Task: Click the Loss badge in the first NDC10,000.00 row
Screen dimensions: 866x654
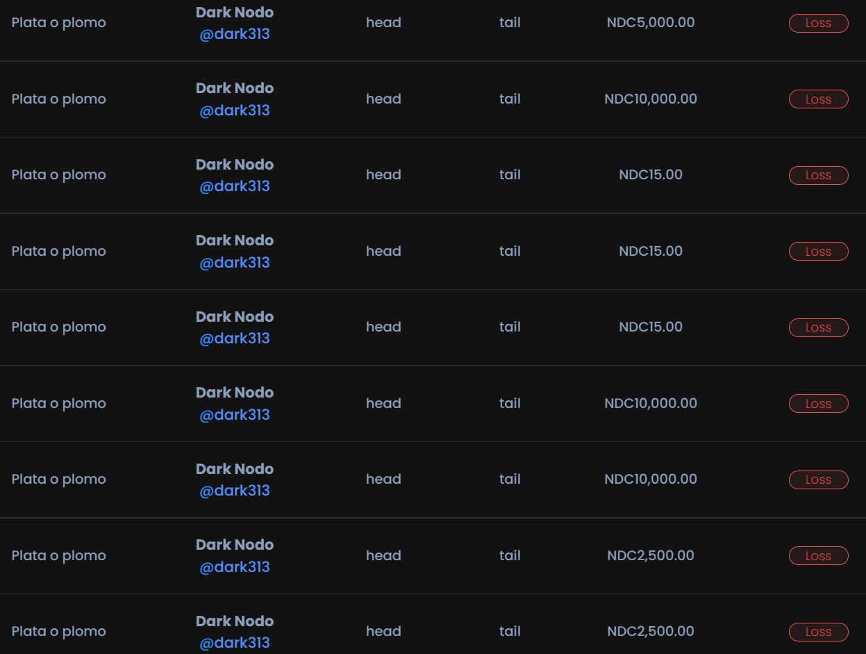Action: 818,99
